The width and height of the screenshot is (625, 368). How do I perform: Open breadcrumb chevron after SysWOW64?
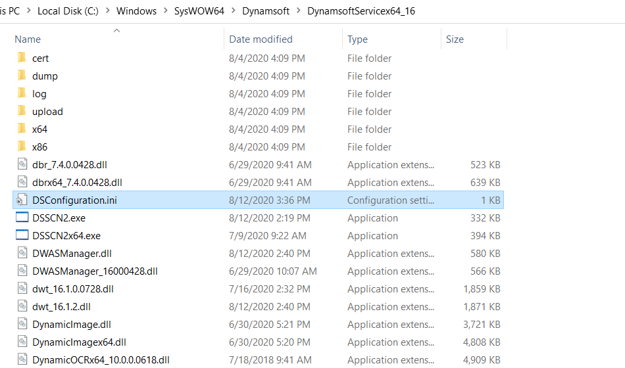(234, 11)
